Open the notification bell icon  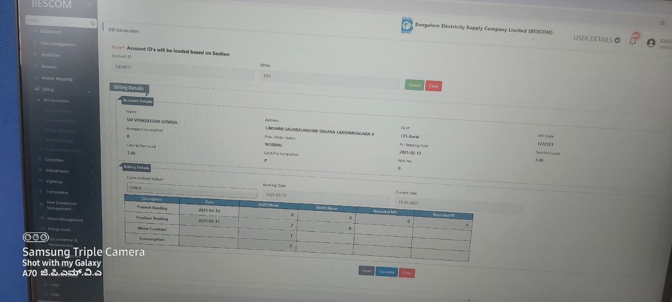click(x=633, y=40)
